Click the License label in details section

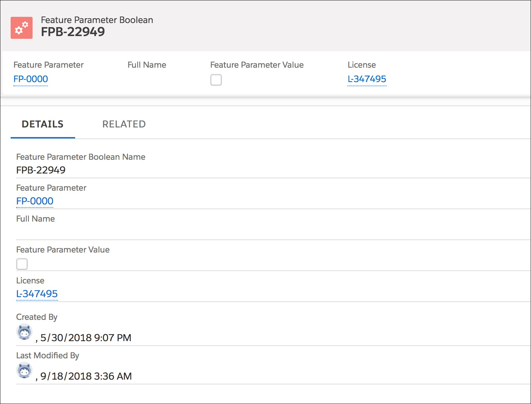tap(30, 281)
